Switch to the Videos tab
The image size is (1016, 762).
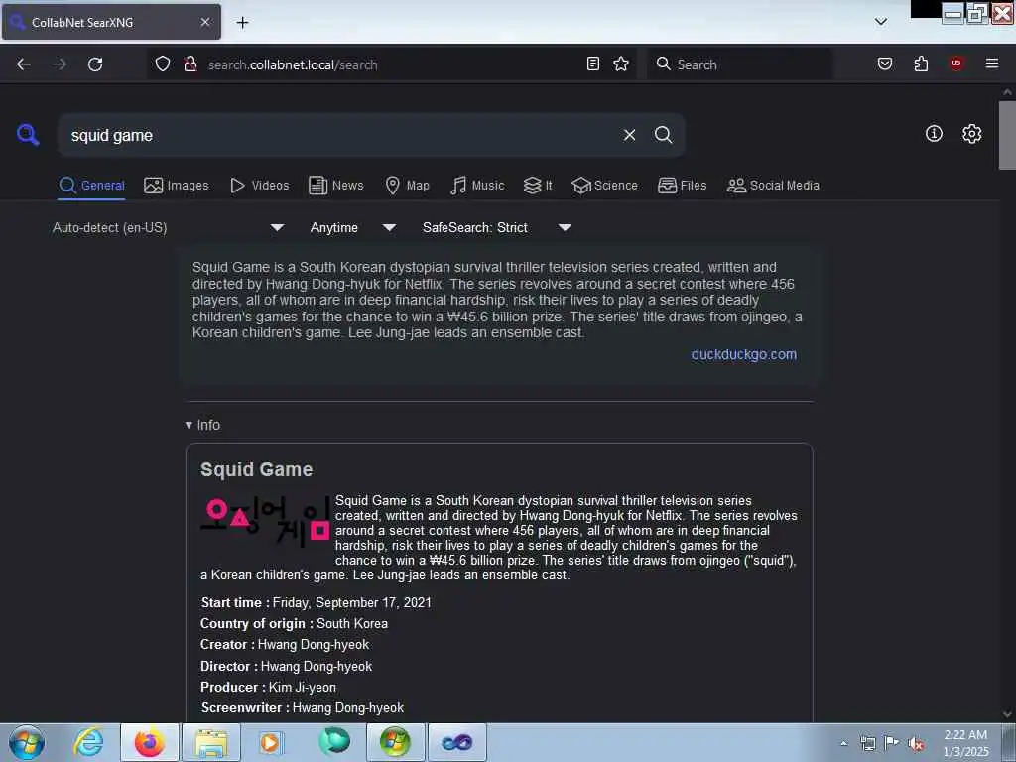point(260,186)
